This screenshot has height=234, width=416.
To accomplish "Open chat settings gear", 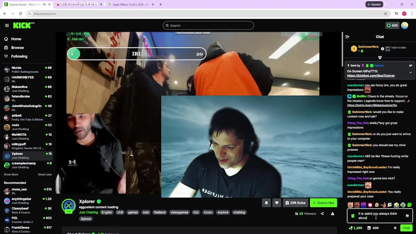I will (395, 228).
